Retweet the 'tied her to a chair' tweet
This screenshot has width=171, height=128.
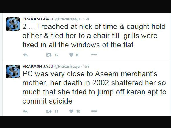pos(48,55)
